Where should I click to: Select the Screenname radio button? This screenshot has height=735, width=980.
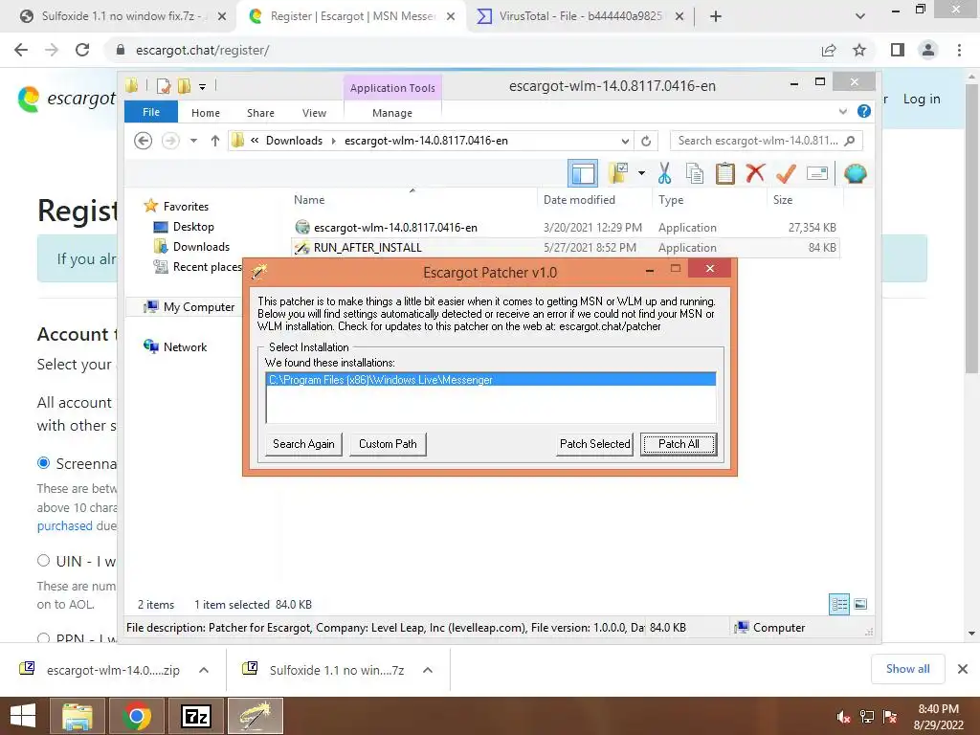(x=43, y=463)
